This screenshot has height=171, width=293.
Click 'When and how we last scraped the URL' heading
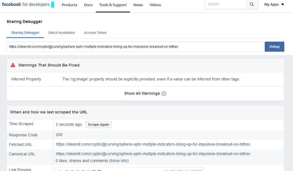point(49,112)
